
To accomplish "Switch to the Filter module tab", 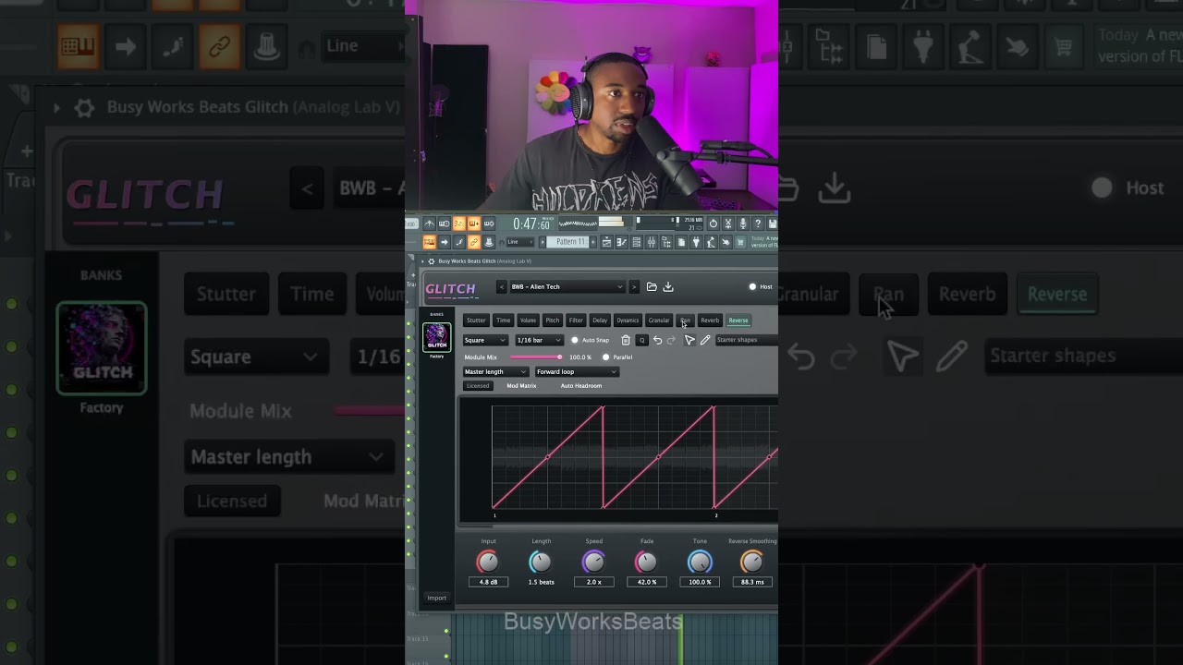I will [576, 320].
